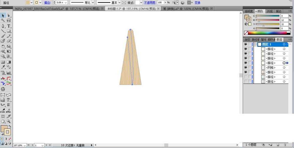This screenshot has width=294, height=148.
Task: Toggle visibility of the selected 路径 row
Action: [x=245, y=63]
